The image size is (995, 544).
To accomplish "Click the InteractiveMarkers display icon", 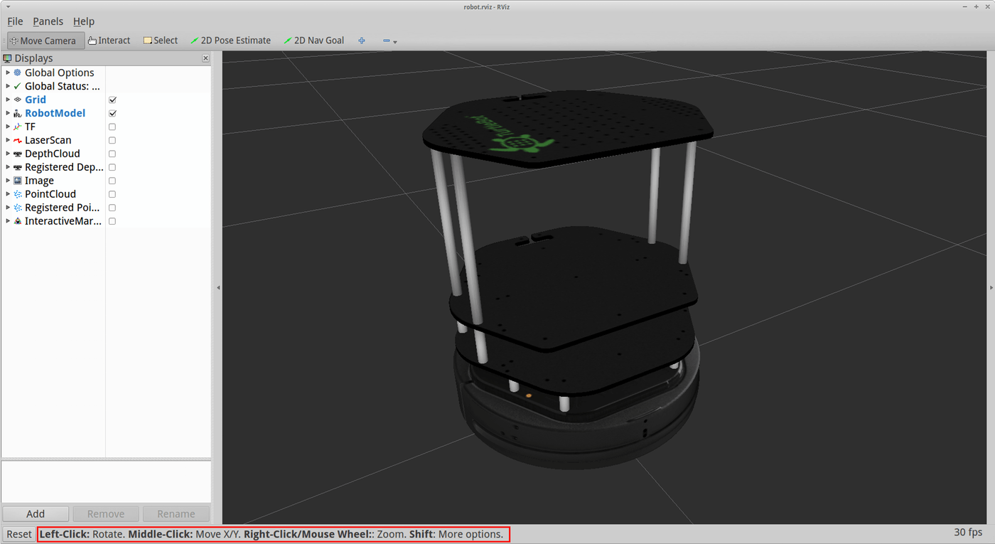I will (18, 221).
